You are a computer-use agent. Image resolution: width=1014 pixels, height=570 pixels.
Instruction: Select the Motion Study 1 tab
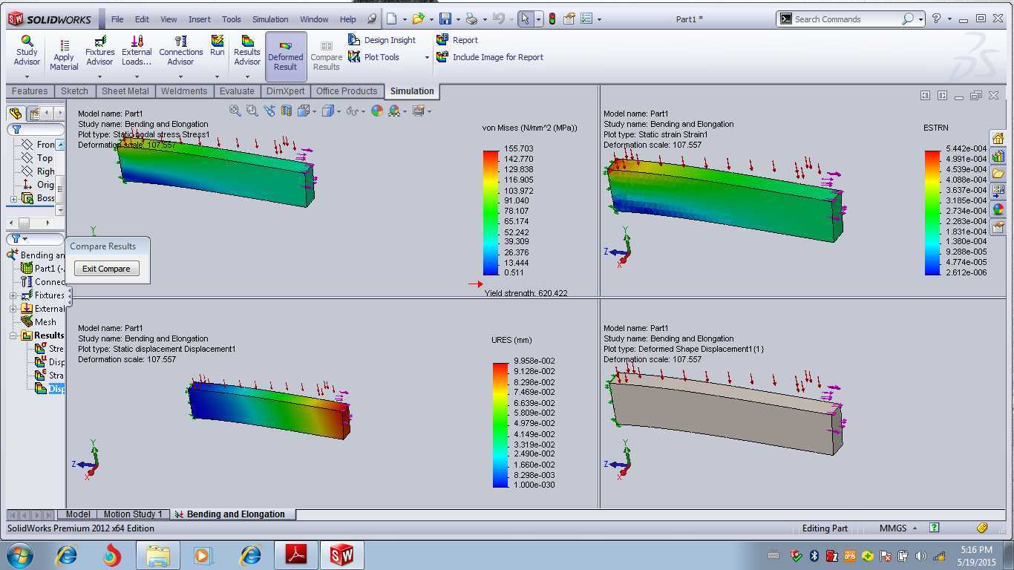coord(132,514)
